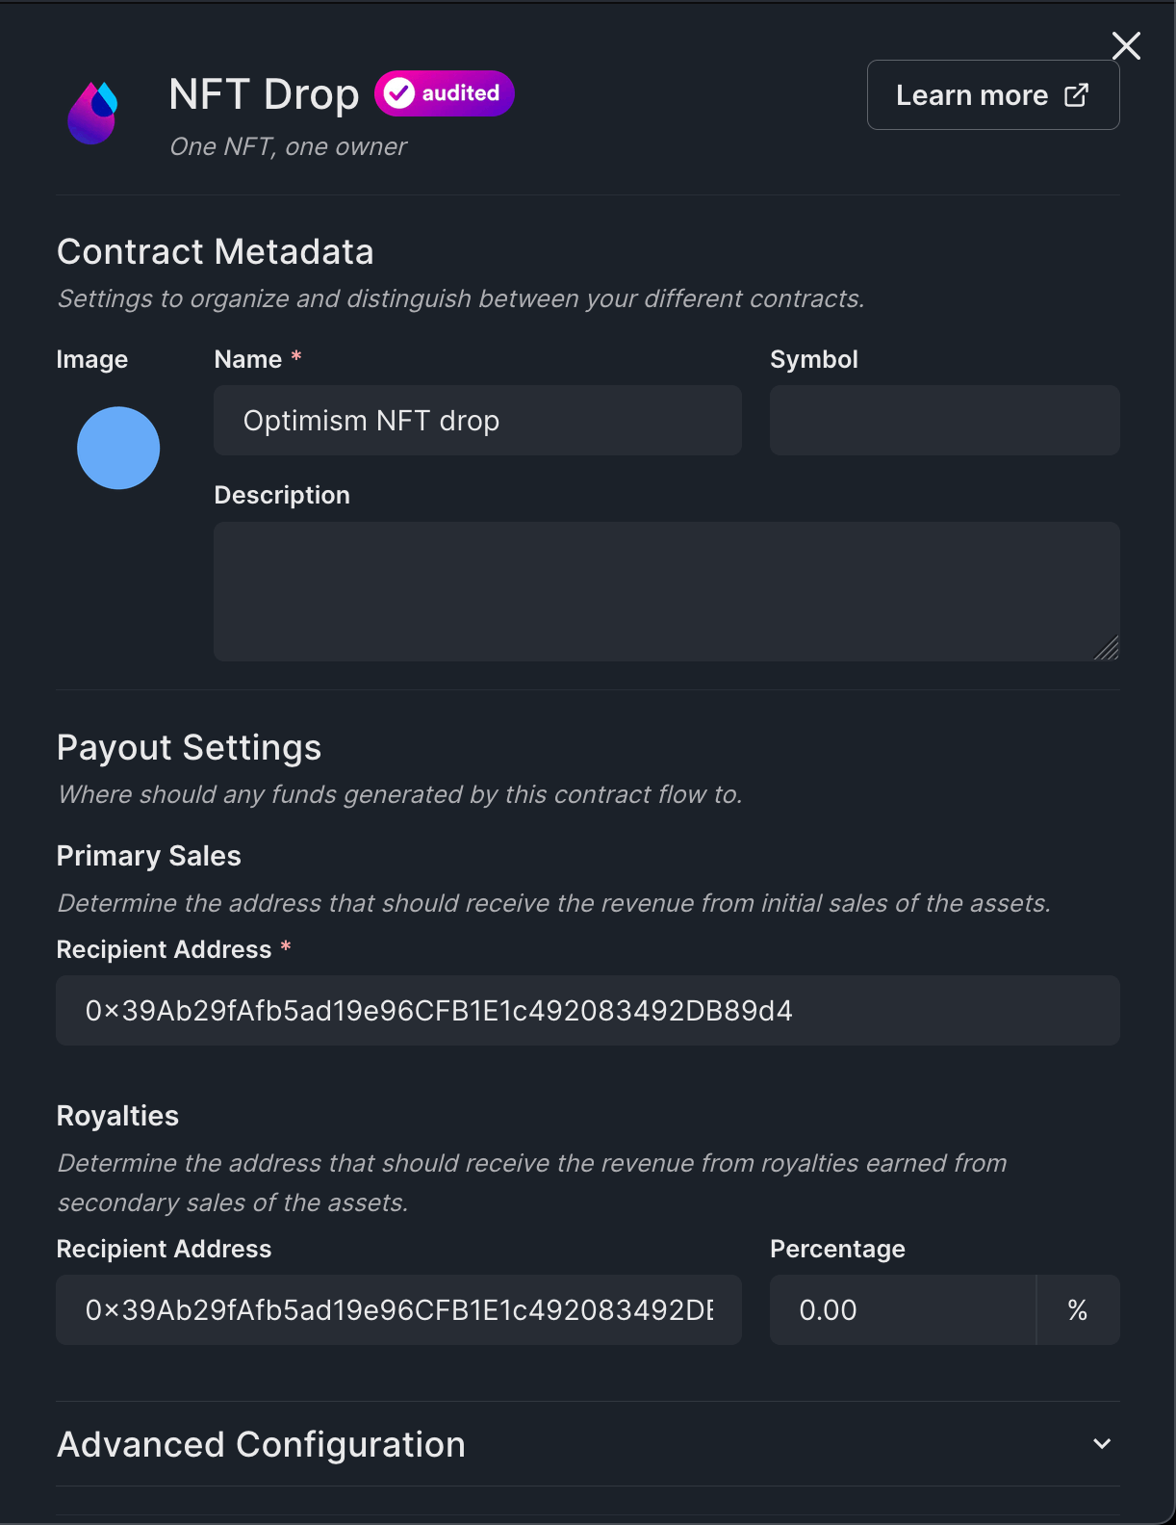Select the Primary Sales recipient address field

pyautogui.click(x=588, y=1010)
